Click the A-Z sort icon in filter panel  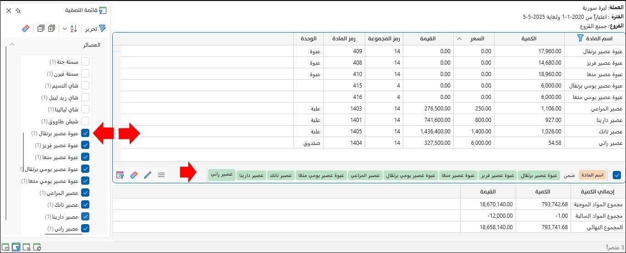point(74,29)
